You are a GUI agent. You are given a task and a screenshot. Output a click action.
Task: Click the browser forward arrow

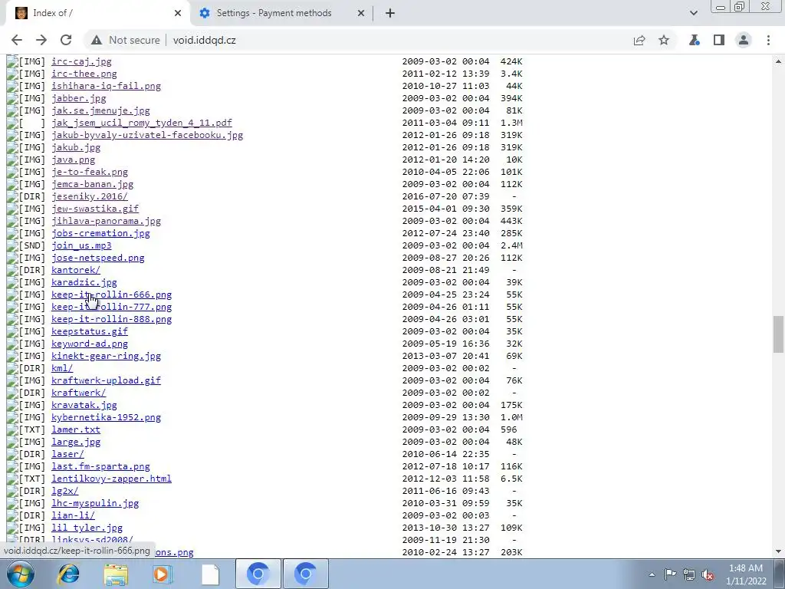coord(41,40)
